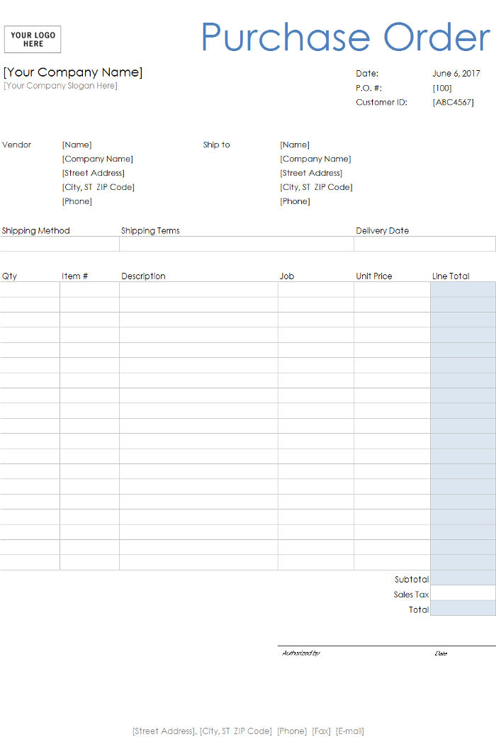Click the Shipping Method input cell
The image size is (496, 737).
pyautogui.click(x=60, y=244)
